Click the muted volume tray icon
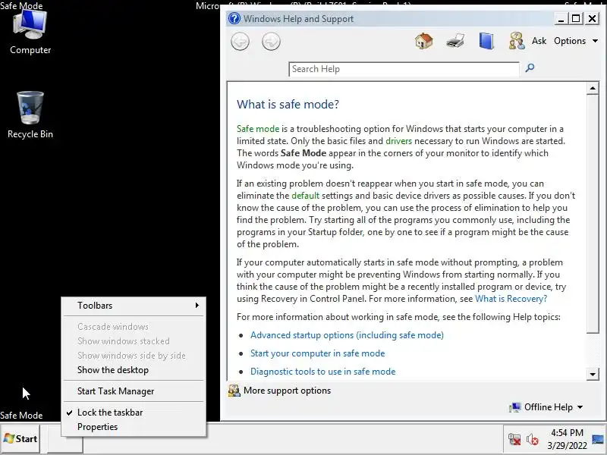This screenshot has width=607, height=455. [533, 439]
